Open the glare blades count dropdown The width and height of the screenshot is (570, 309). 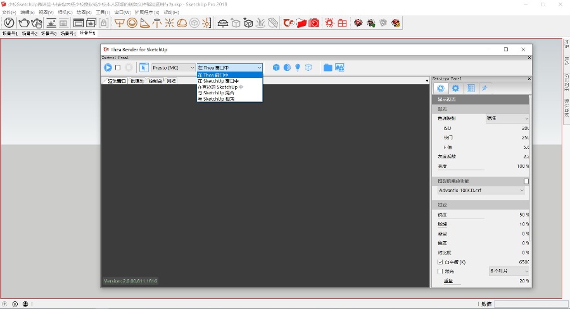tap(509, 271)
